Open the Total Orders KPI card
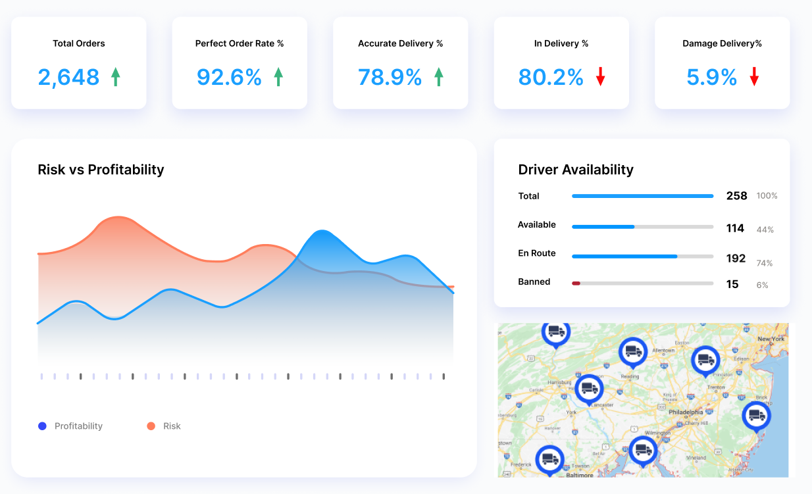 78,62
